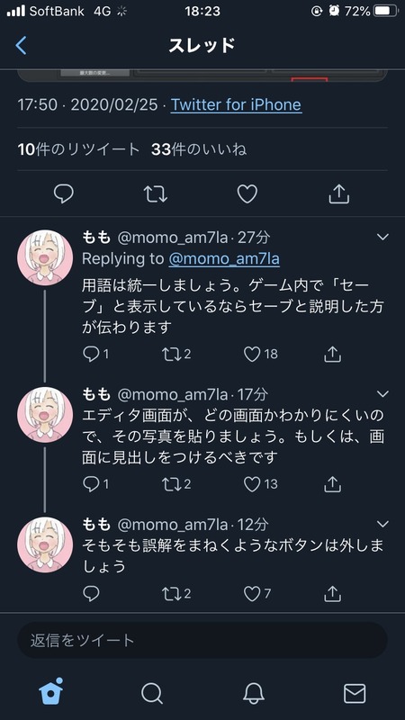Tap the back arrow in the thread header

(21, 46)
